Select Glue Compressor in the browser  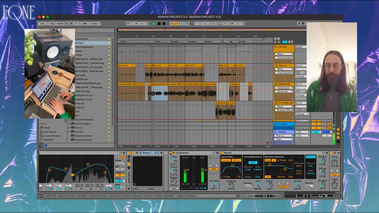click(84, 47)
